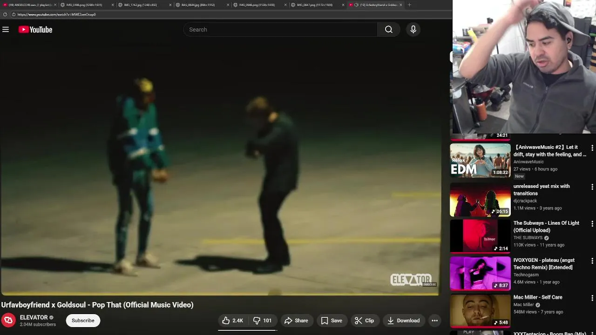Reload the page with the refresh icon
This screenshot has height=335, width=596.
coord(5,14)
